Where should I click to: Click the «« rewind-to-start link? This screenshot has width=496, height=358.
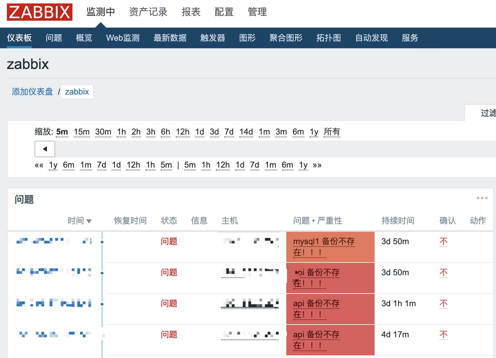click(x=39, y=165)
